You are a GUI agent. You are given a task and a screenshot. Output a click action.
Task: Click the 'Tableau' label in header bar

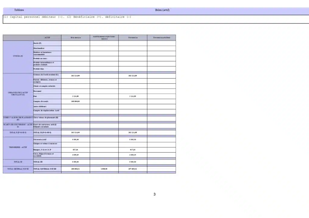point(19,10)
